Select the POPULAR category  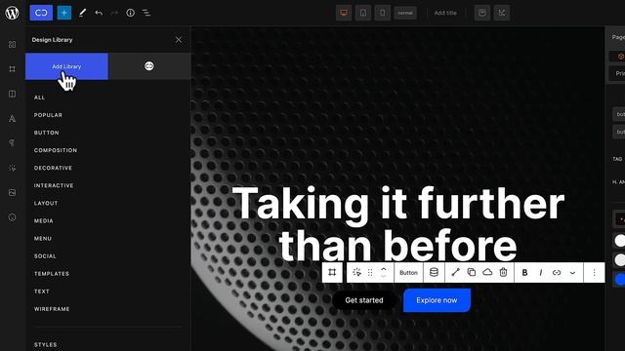[48, 115]
